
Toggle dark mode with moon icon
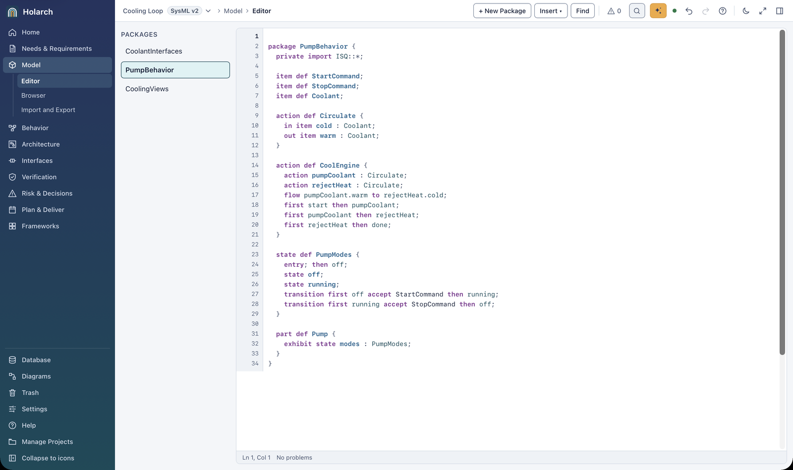tap(746, 11)
